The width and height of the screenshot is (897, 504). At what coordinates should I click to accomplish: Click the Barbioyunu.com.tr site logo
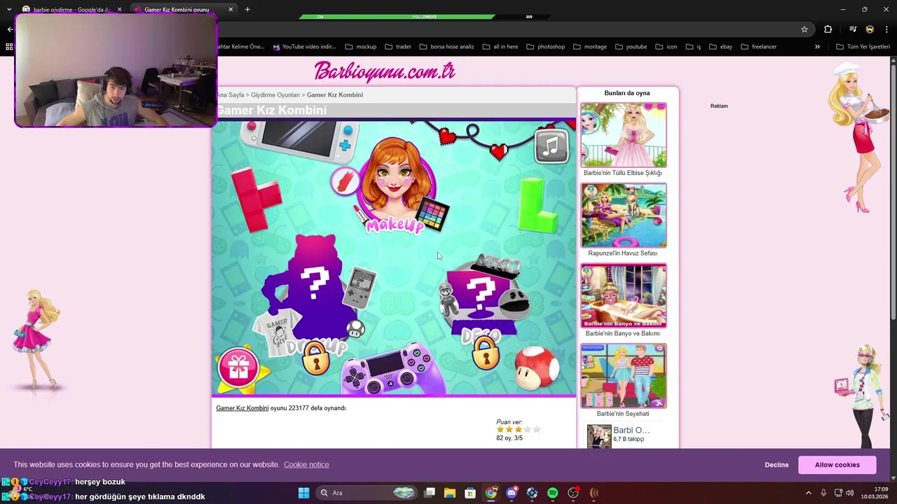[x=385, y=71]
